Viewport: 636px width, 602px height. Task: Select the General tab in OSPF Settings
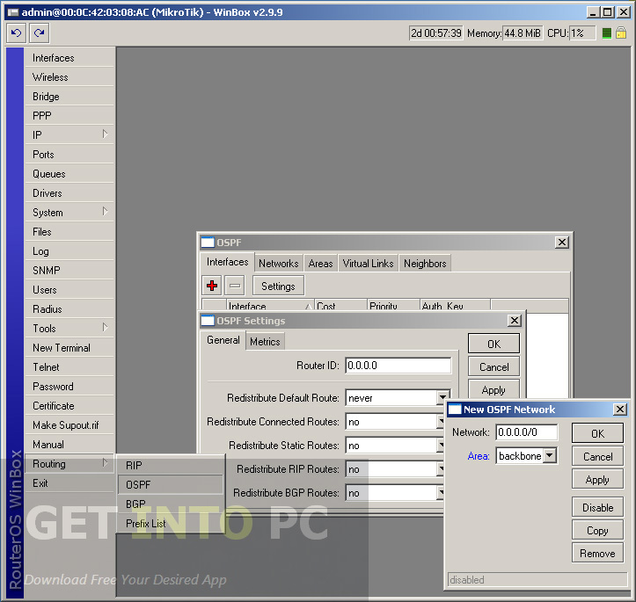point(223,340)
